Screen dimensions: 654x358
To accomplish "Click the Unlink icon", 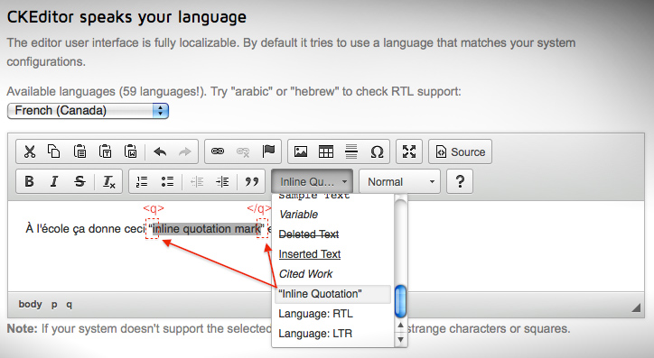I will point(243,151).
